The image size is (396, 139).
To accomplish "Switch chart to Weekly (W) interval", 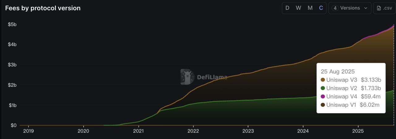I will (x=299, y=8).
